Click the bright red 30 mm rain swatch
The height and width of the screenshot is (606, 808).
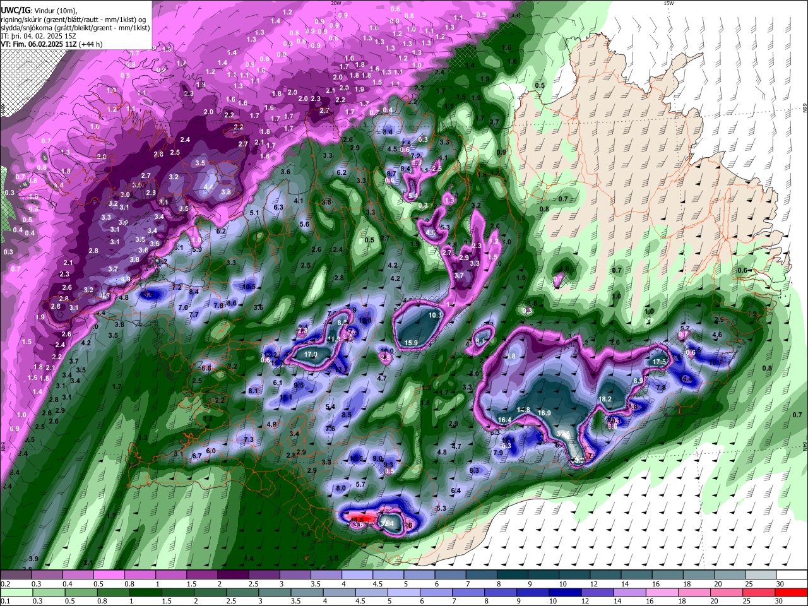coord(790,592)
